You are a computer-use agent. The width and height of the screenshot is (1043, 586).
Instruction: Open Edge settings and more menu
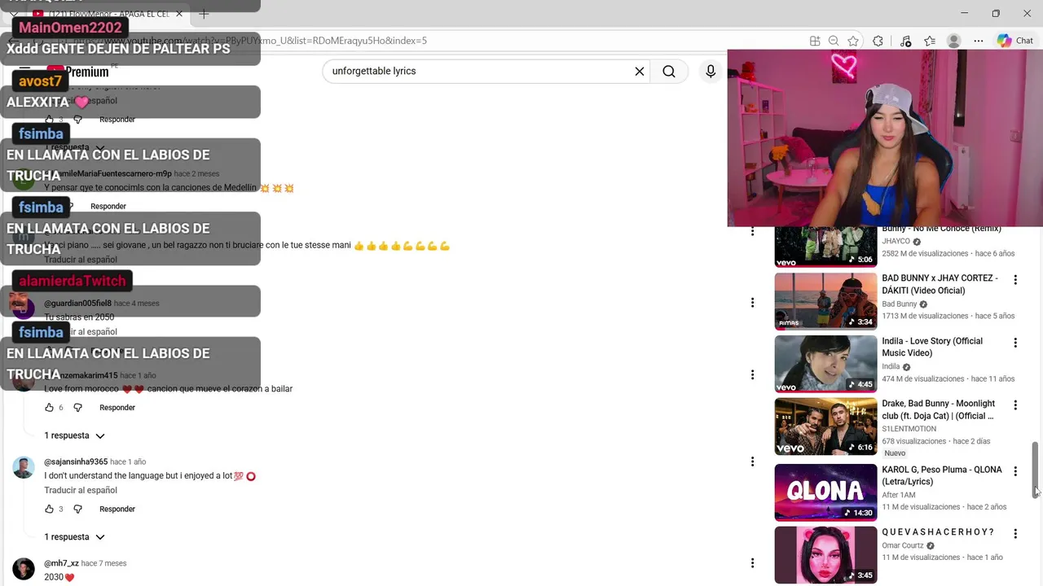click(x=979, y=41)
